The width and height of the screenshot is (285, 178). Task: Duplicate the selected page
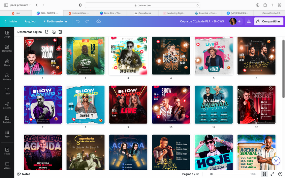53,32
